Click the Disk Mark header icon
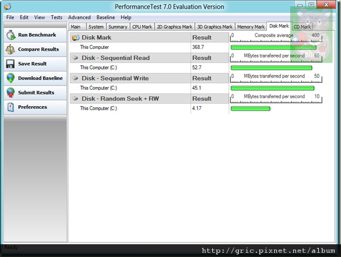Image resolution: width=341 pixels, height=257 pixels. [76, 38]
